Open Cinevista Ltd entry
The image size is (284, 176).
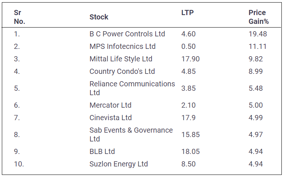click(x=111, y=118)
